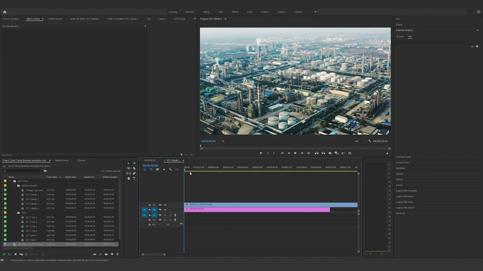
Task: Show more workspaces overflow menu
Action: pos(315,12)
